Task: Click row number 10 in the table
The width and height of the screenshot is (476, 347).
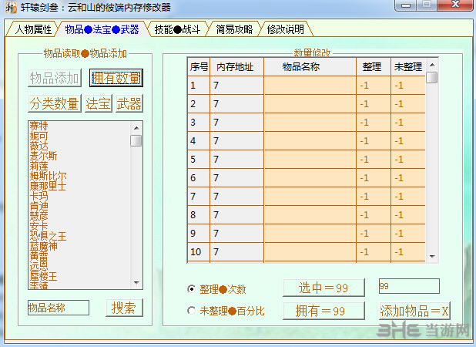Action: point(199,251)
